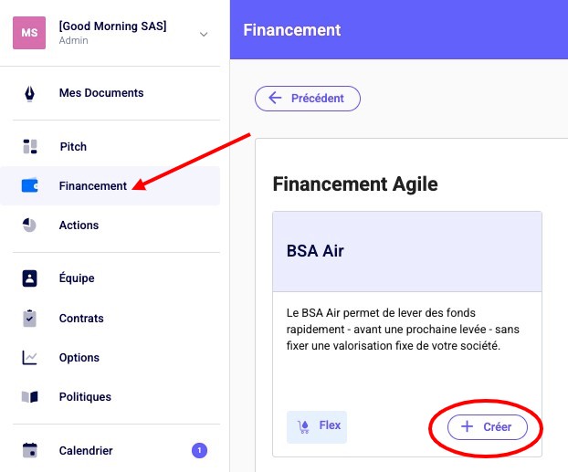
Task: Click the MS company avatar
Action: coord(30,33)
